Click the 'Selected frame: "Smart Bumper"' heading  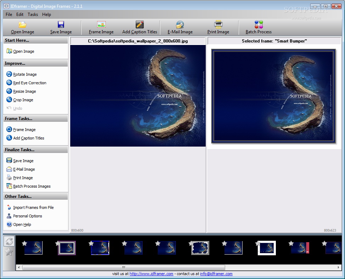(x=274, y=41)
